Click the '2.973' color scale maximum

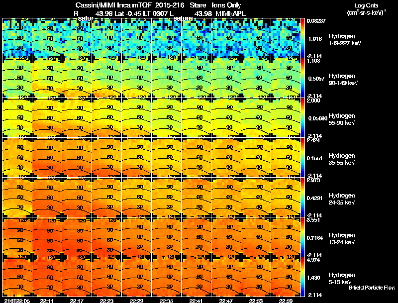click(313, 180)
